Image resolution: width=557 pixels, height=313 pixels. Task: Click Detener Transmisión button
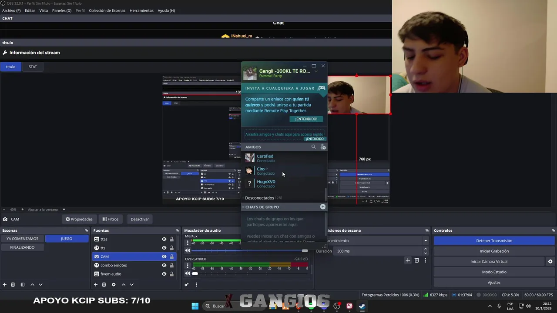coord(494,240)
